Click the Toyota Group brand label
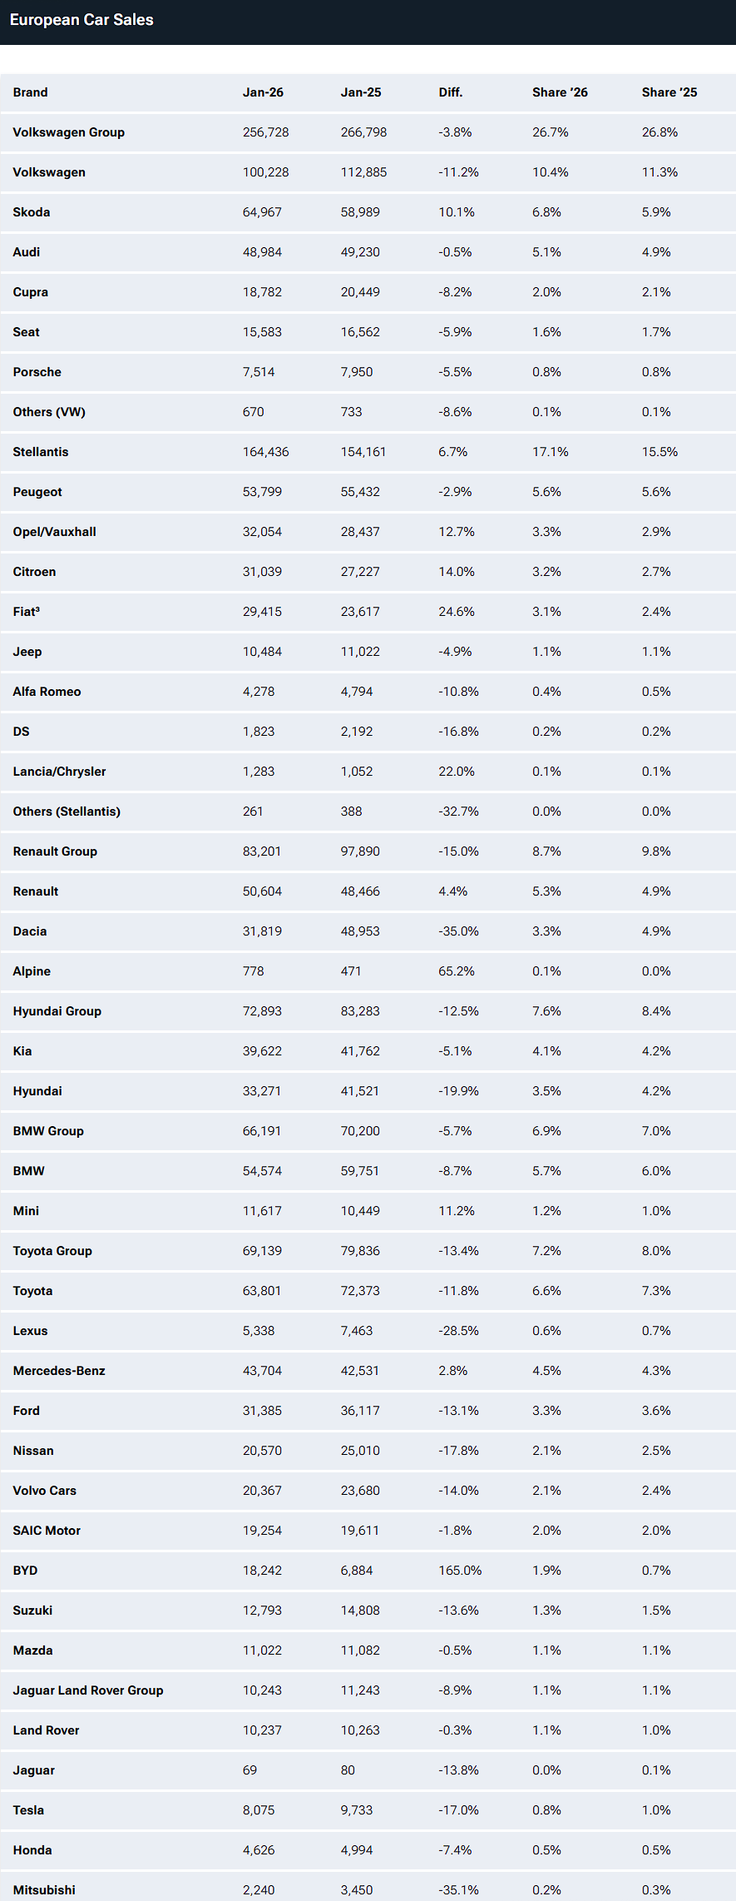This screenshot has width=736, height=1901. [52, 1251]
